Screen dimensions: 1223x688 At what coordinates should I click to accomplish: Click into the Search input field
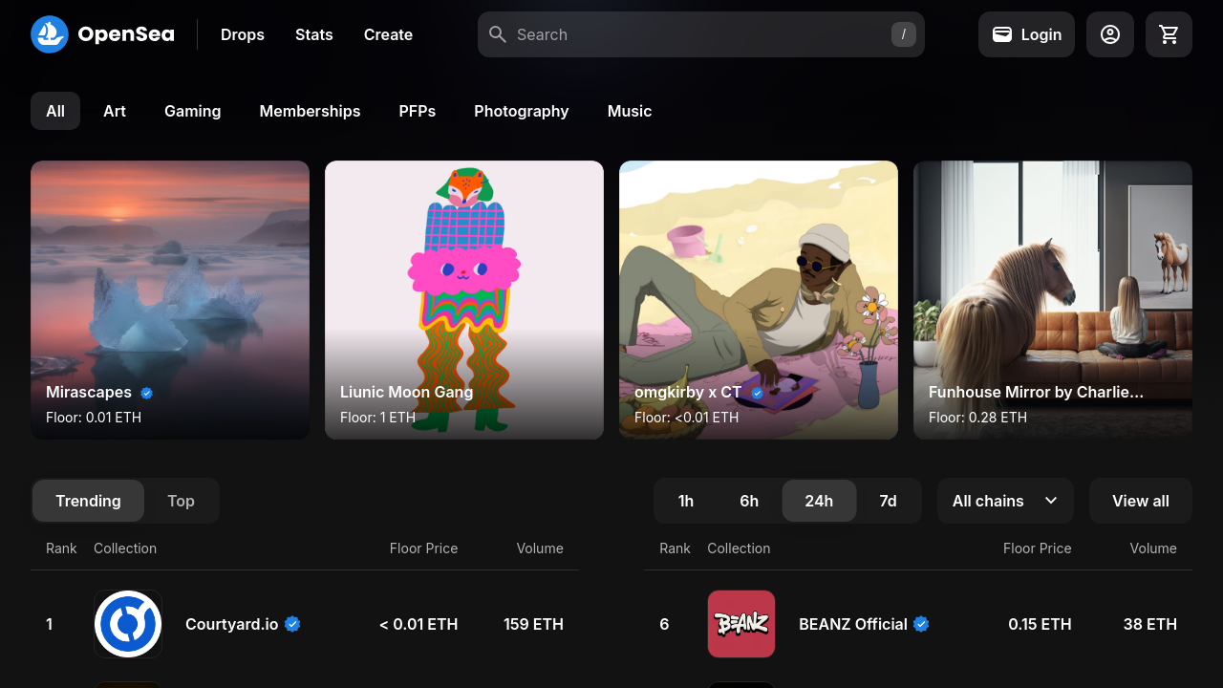(x=697, y=34)
